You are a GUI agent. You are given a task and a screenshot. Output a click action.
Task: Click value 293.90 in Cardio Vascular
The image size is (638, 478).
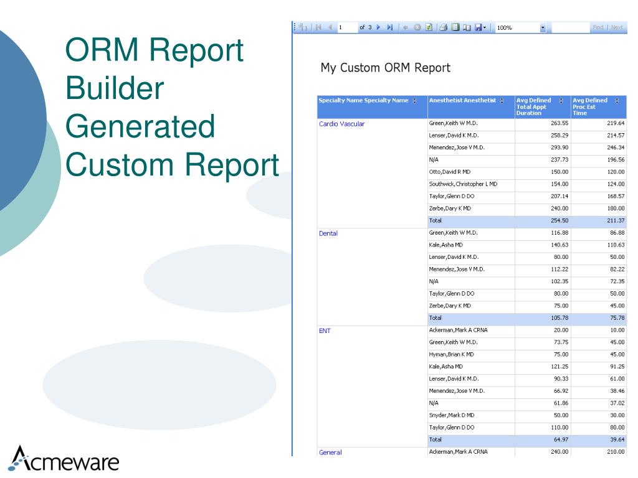tap(559, 148)
